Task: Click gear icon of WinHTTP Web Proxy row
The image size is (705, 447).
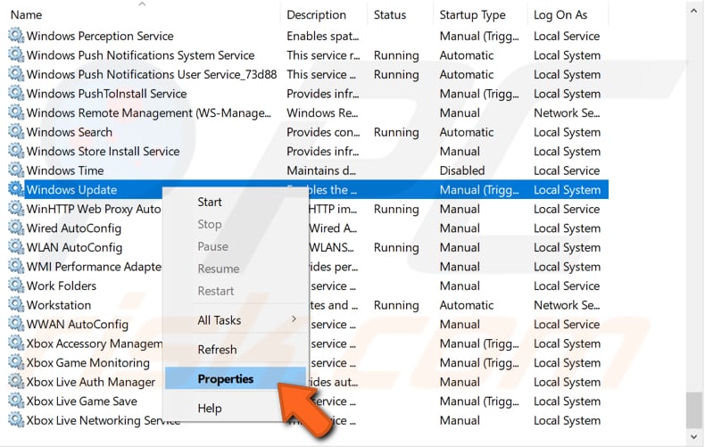Action: (x=16, y=209)
